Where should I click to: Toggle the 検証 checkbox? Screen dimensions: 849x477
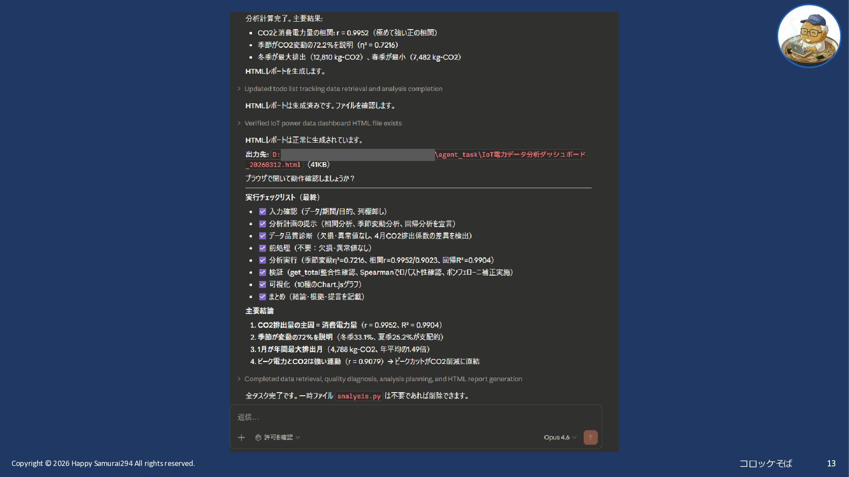(x=262, y=273)
